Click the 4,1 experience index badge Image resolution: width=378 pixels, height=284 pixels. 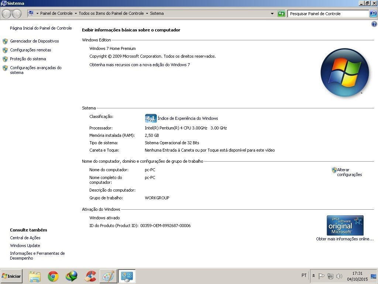pos(151,118)
